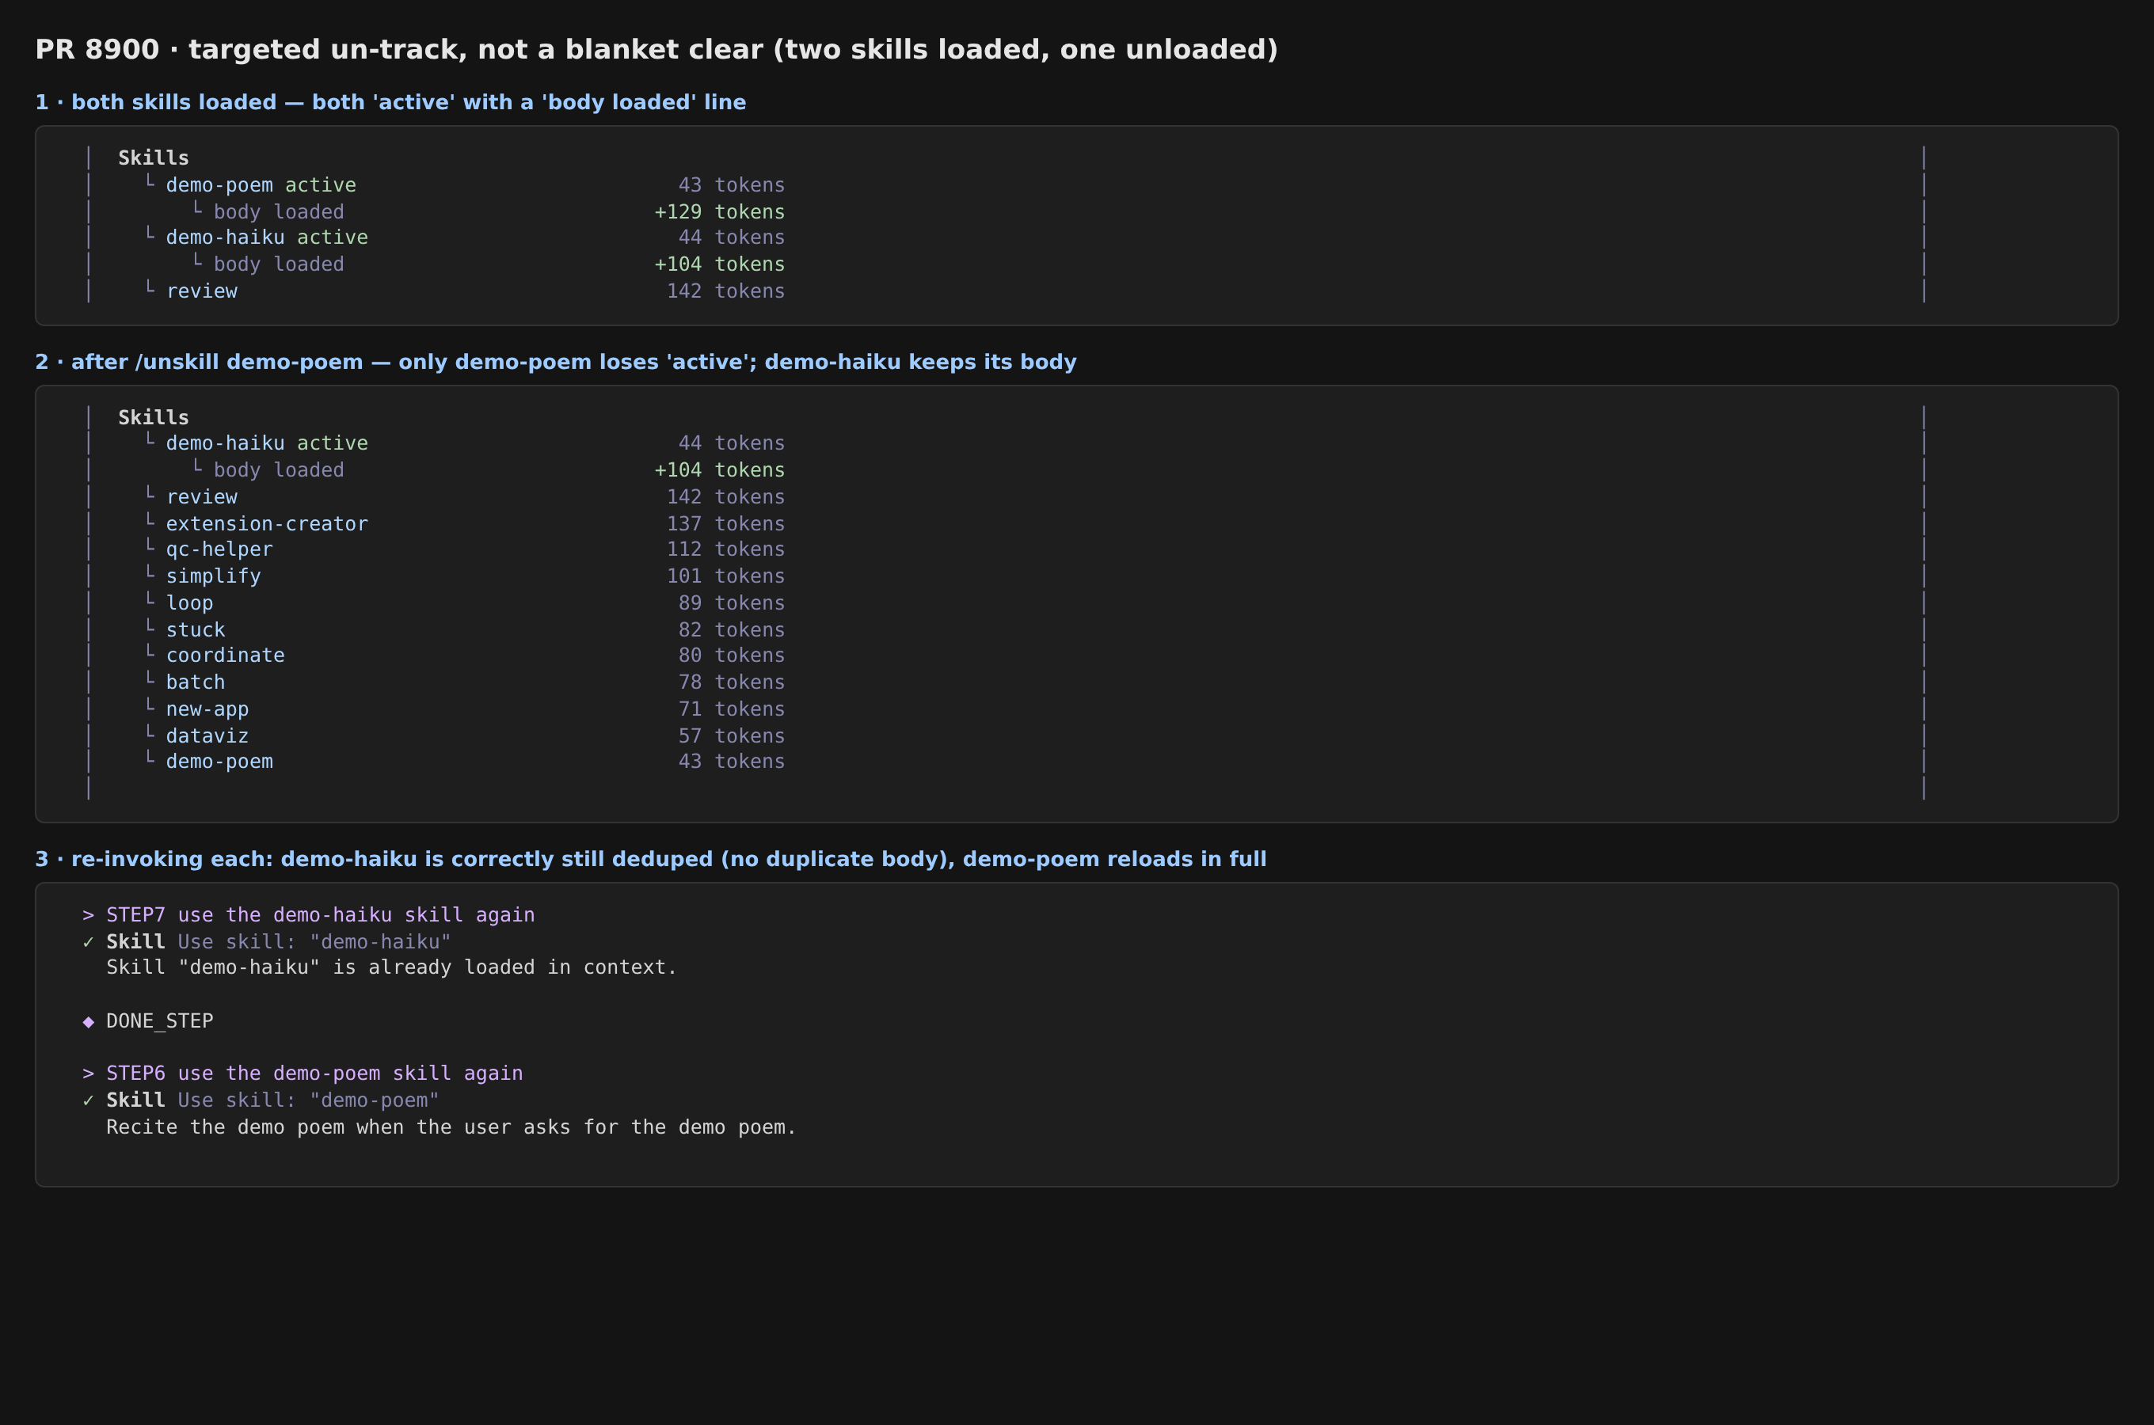
Task: Click the "112 tokens" value
Action: tap(726, 549)
